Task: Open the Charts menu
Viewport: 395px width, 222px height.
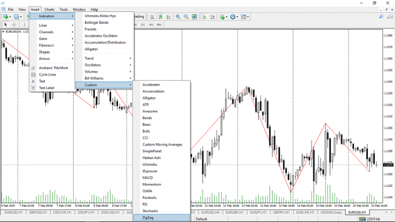Action: coord(49,10)
